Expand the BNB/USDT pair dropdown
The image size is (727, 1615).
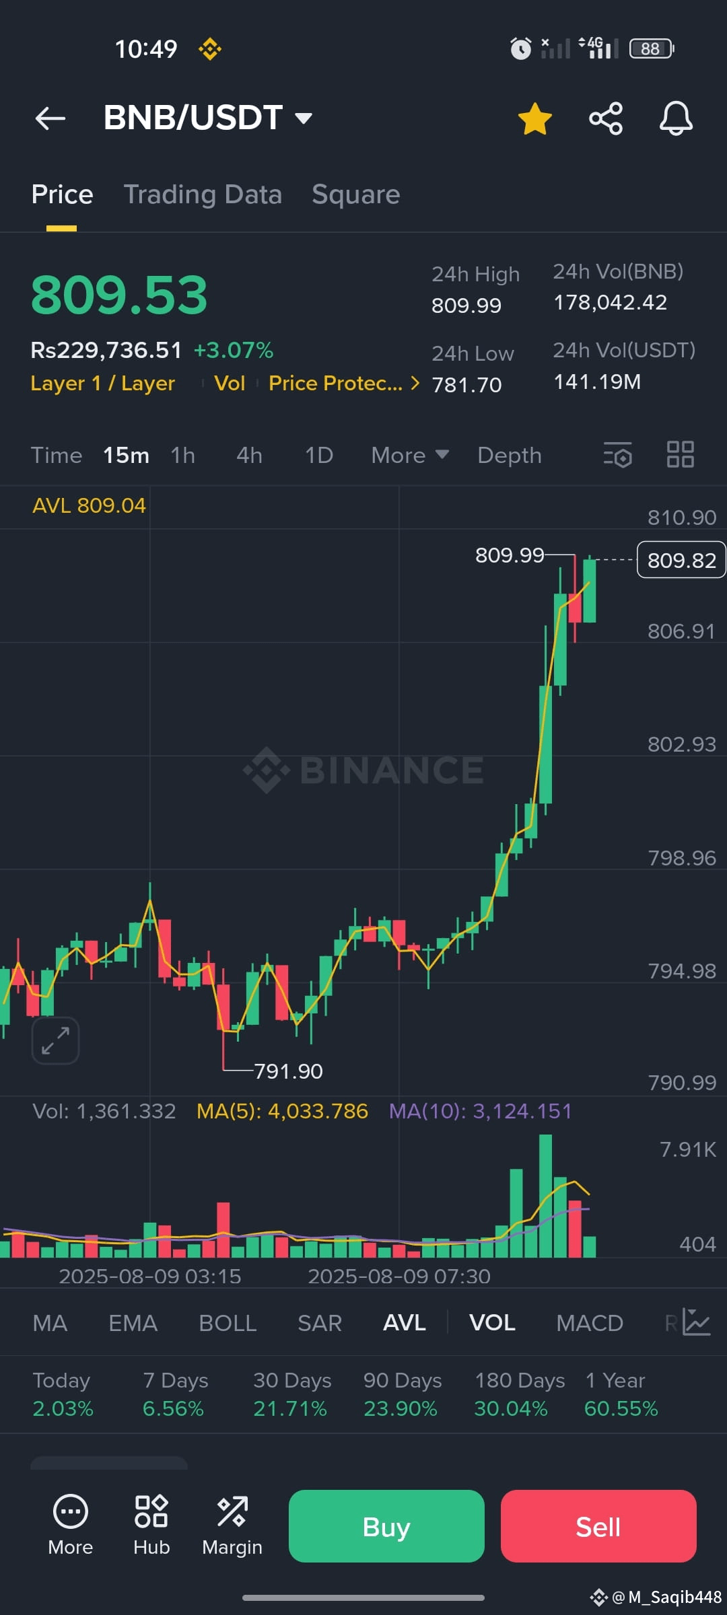304,118
